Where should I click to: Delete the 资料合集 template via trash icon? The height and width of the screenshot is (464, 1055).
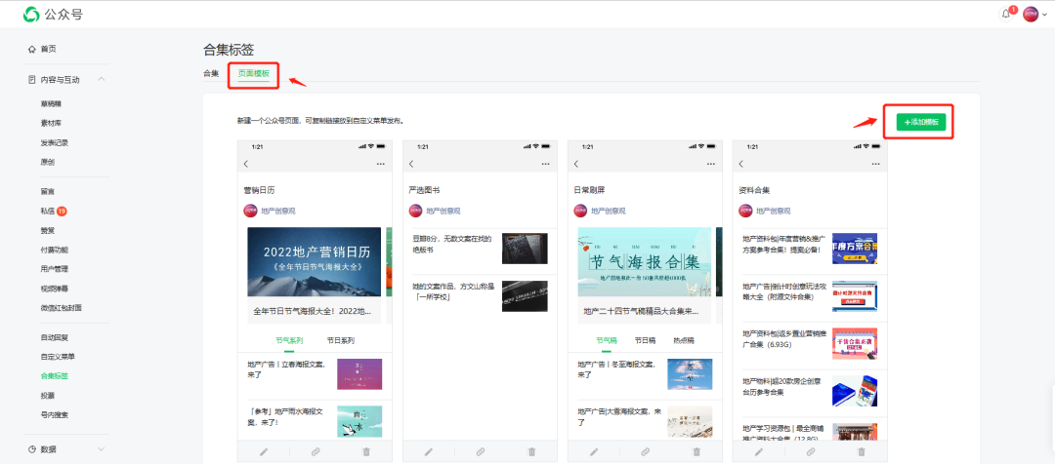point(861,451)
